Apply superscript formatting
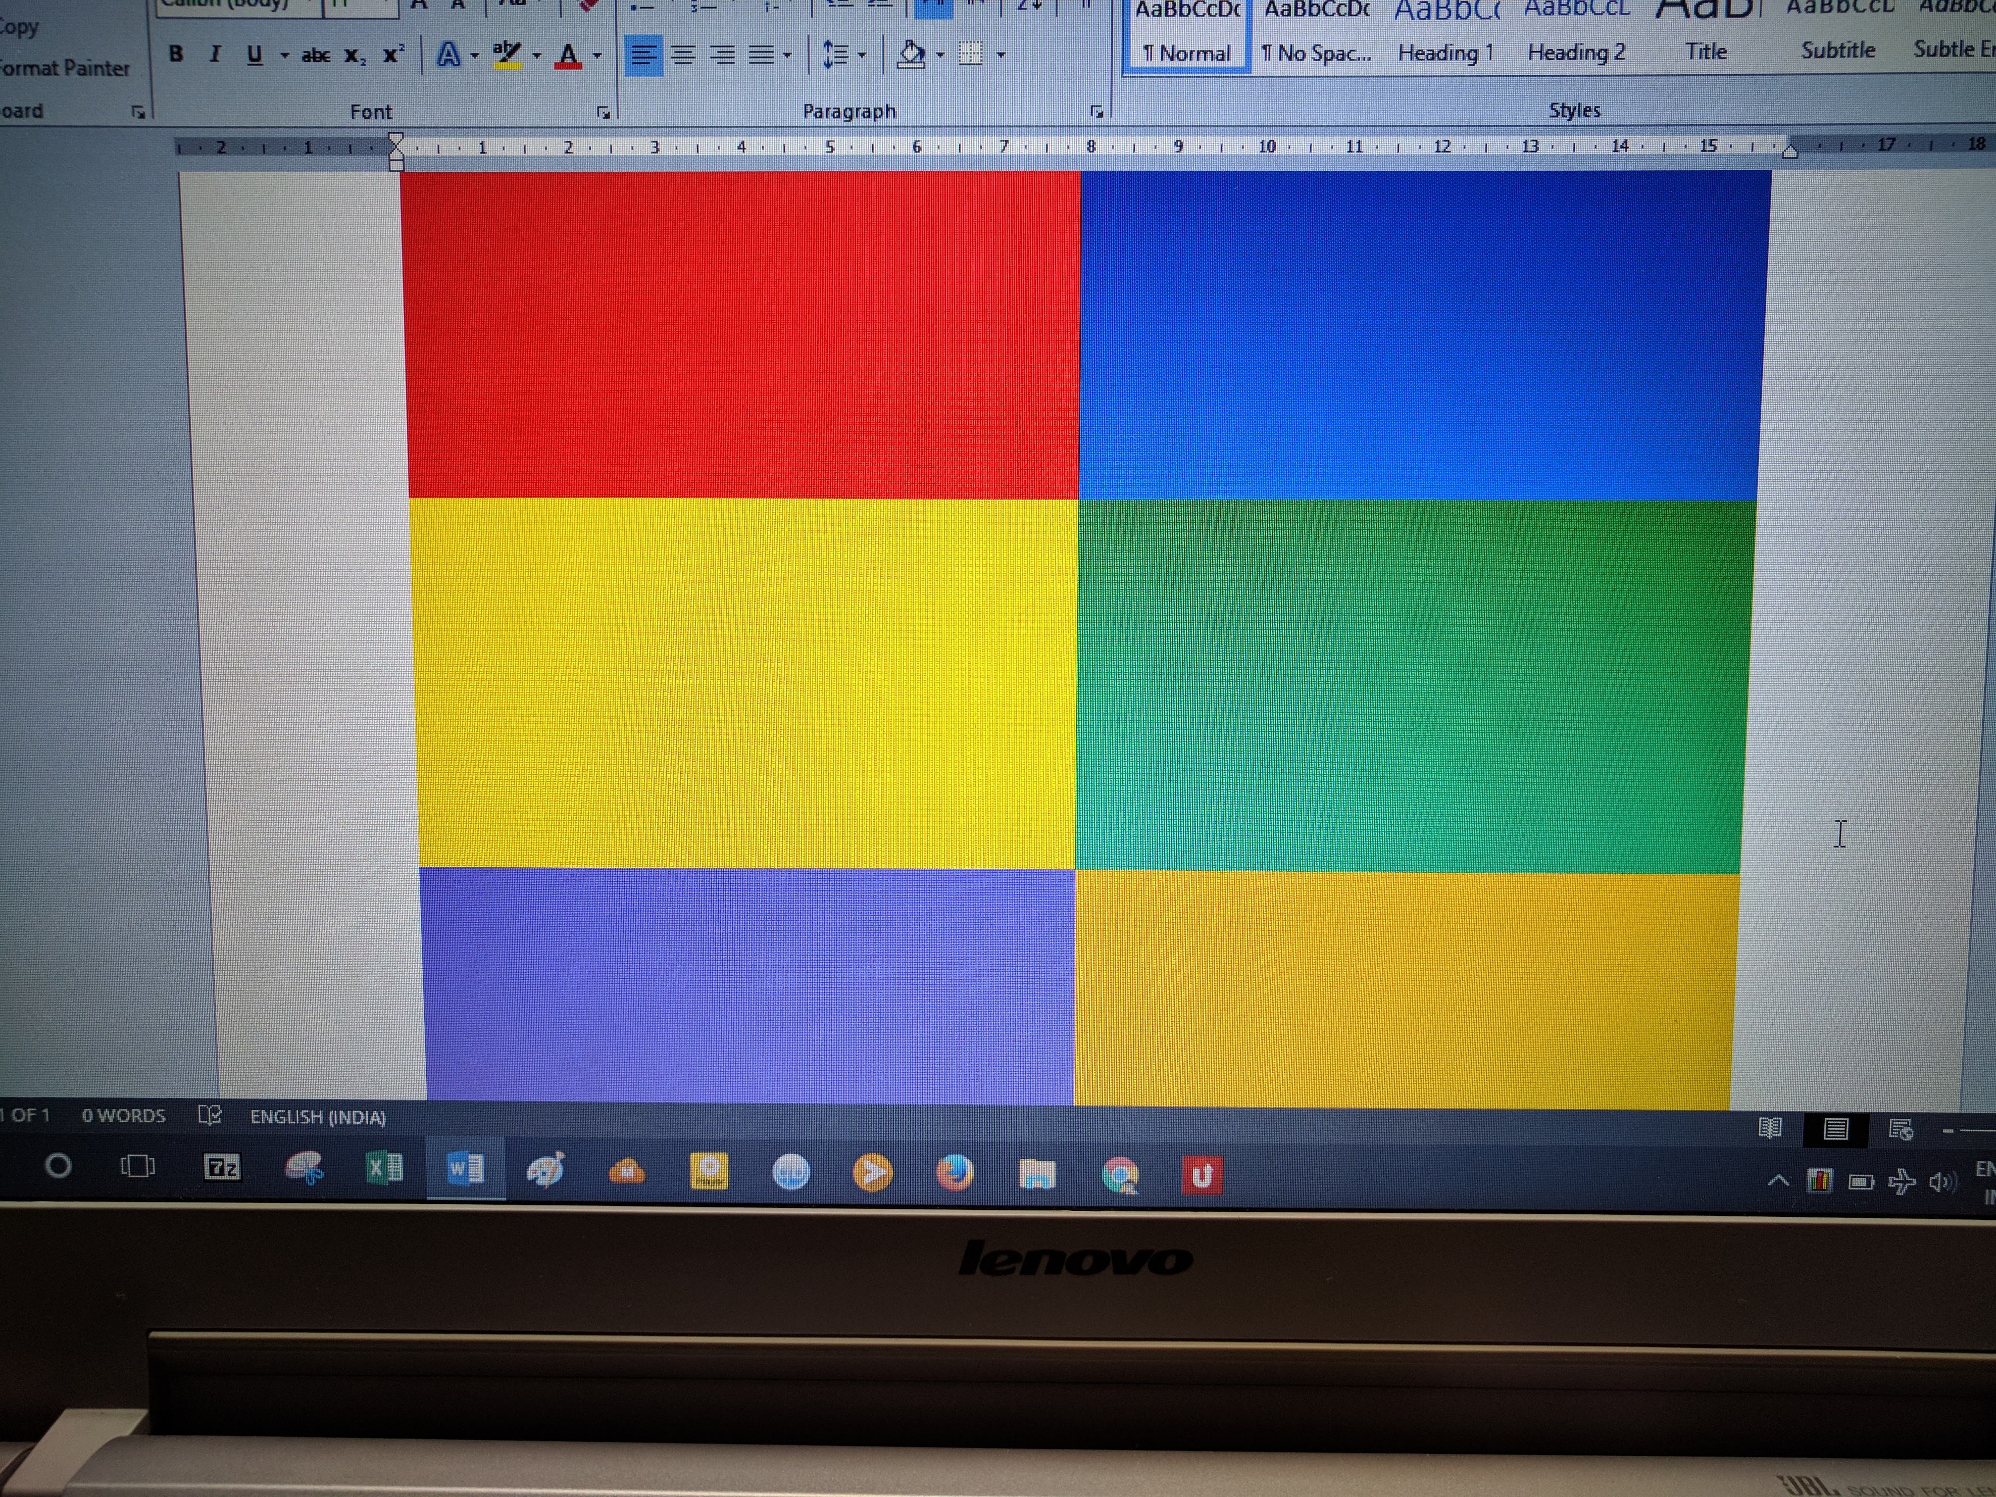 tap(393, 54)
